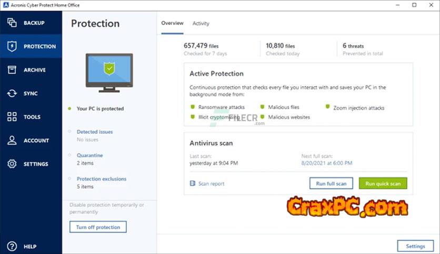Click the Settings button at bottom right
Image resolution: width=440 pixels, height=254 pixels.
pos(415,246)
